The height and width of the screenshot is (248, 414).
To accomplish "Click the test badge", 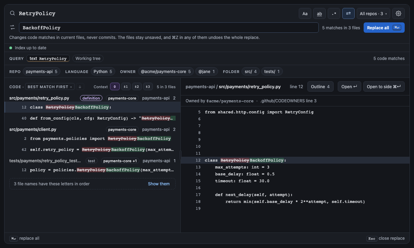I will (x=91, y=161).
